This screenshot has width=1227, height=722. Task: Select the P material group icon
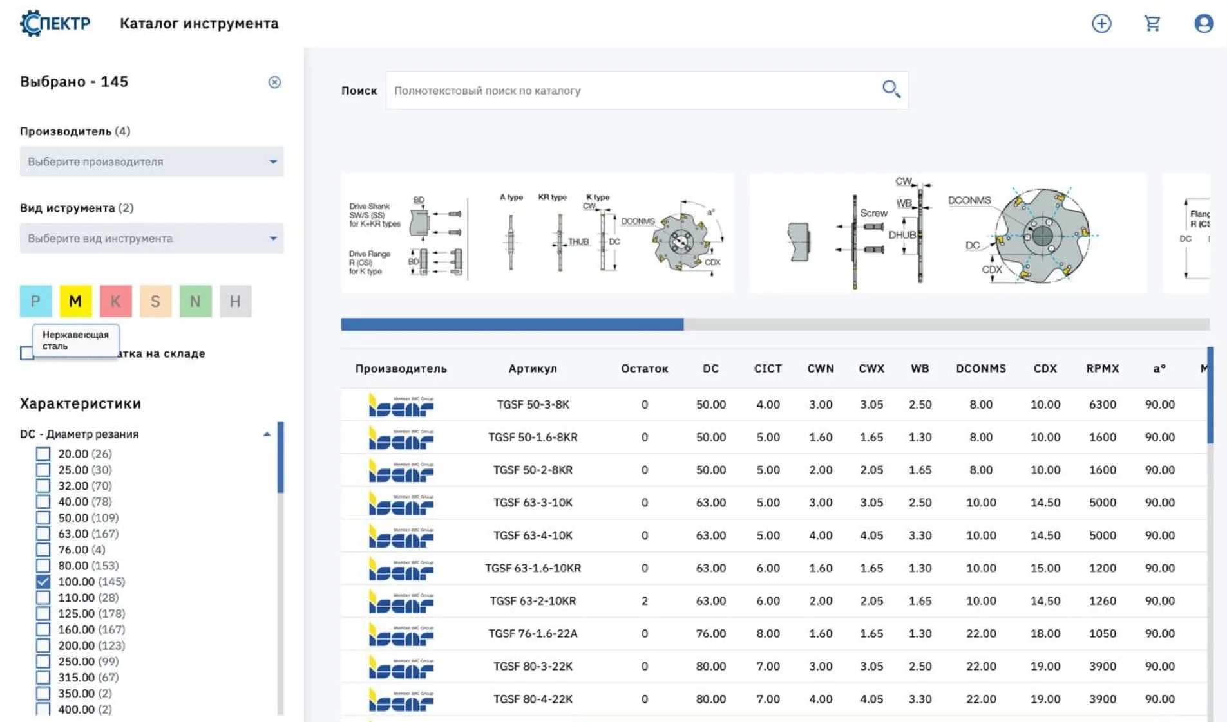[x=35, y=301]
